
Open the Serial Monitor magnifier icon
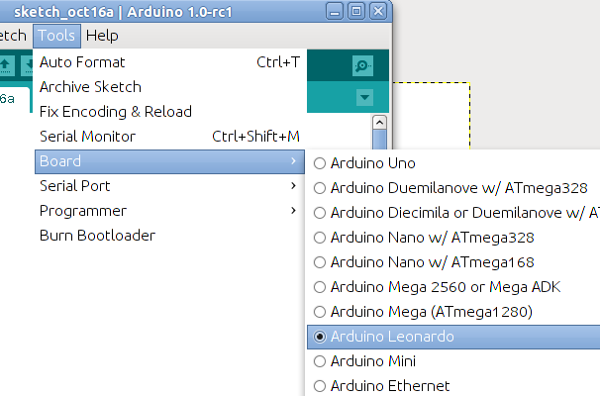pos(362,65)
